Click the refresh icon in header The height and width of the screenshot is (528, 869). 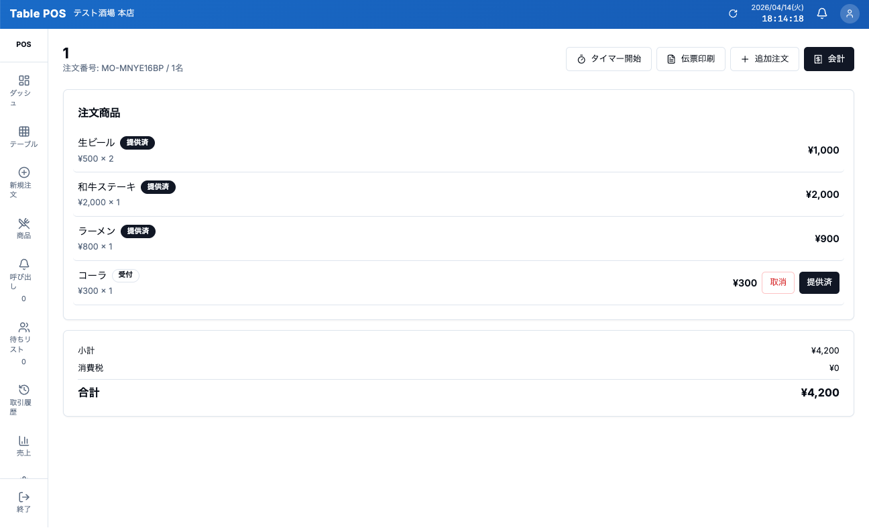(x=733, y=13)
